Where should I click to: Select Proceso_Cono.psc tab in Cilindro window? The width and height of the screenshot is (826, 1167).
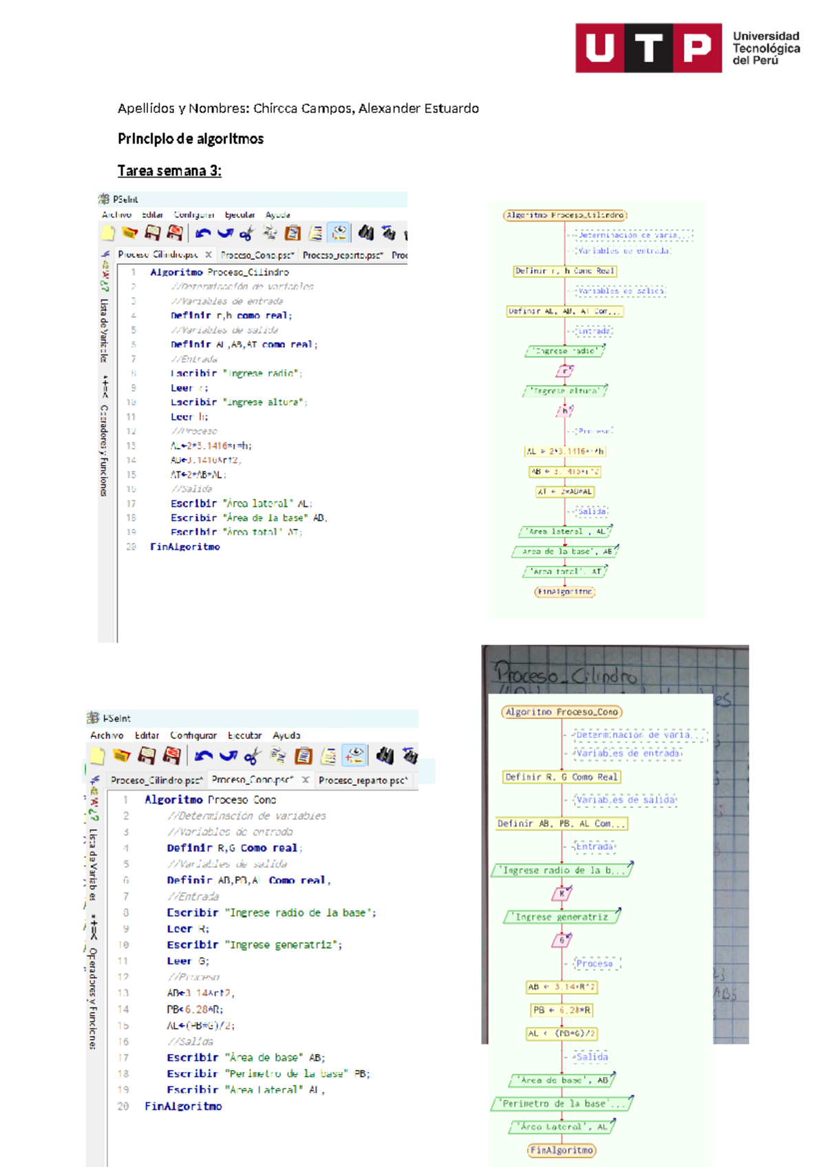[257, 255]
